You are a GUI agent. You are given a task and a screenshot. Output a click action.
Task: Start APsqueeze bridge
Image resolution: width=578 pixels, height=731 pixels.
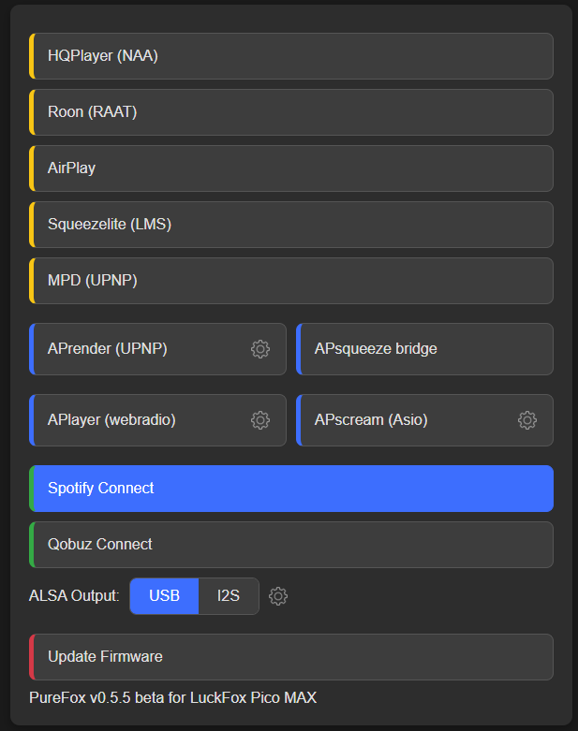point(424,349)
